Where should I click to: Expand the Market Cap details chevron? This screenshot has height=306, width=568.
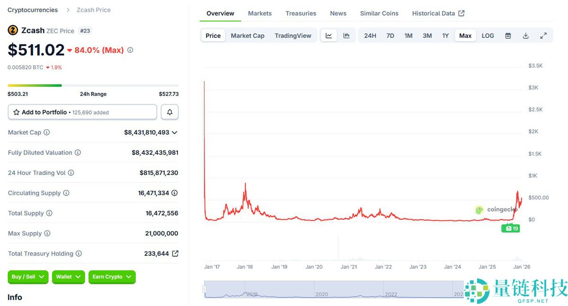point(175,133)
